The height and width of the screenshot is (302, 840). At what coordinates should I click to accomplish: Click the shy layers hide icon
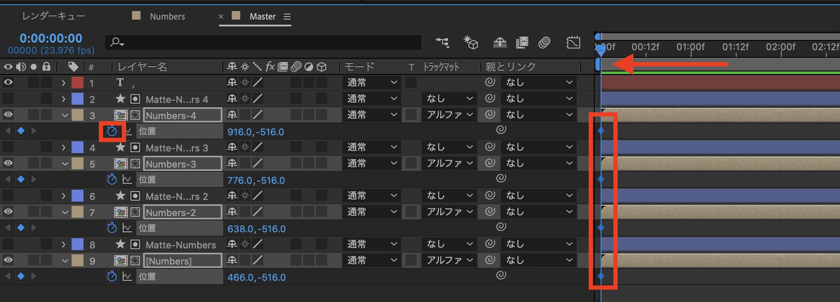pos(500,43)
